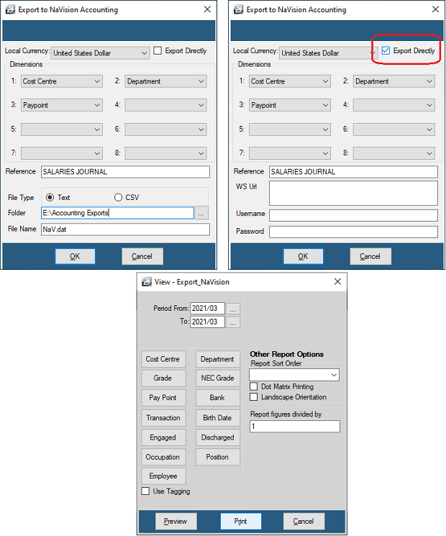The image size is (446, 536).
Task: Click Username input field
Action: click(353, 215)
